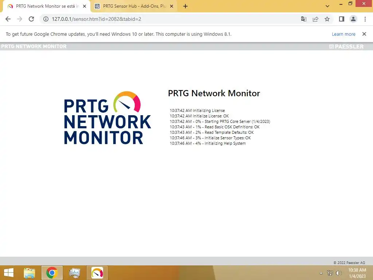This screenshot has width=373, height=280.
Task: Reload the PRTG page
Action: (x=31, y=19)
